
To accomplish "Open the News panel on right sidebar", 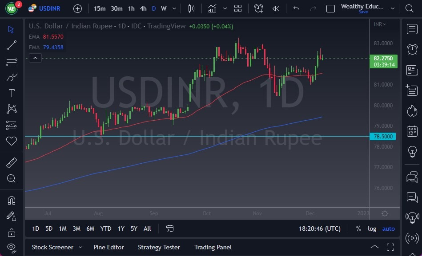I will [412, 70].
